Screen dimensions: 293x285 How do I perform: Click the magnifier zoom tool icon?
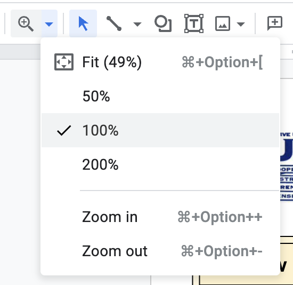click(x=26, y=23)
